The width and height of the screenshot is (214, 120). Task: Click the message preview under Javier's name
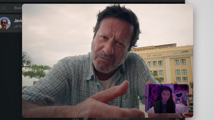pos(21,26)
